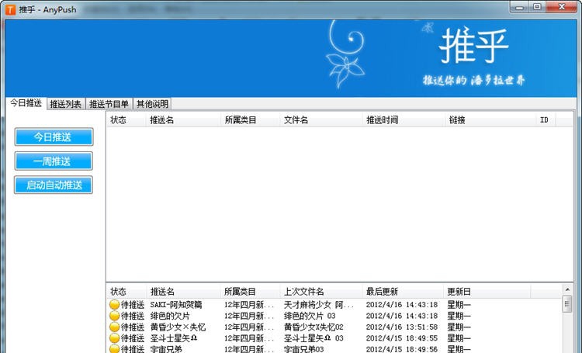582x353 pixels.
Task: Click lower table 推送名 column header
Action: point(183,292)
